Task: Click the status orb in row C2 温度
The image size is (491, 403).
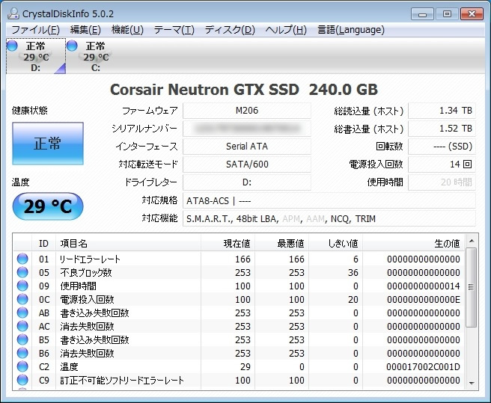Action: point(22,366)
